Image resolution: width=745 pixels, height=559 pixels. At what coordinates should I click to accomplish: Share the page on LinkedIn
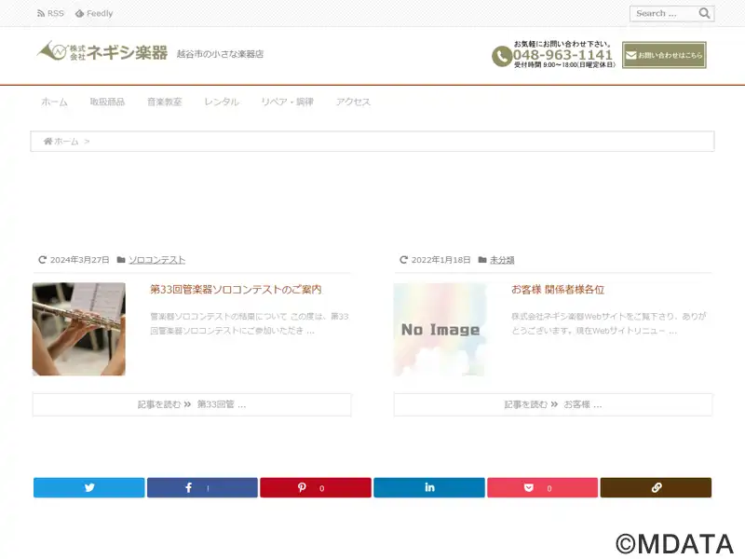pos(428,487)
